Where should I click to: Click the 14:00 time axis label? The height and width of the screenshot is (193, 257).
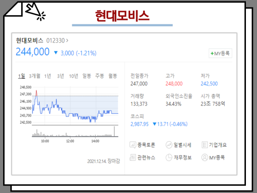coord(95,141)
